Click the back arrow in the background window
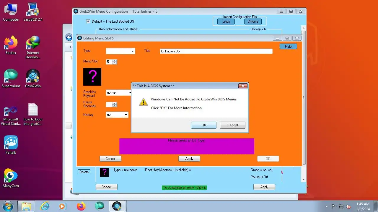The image size is (378, 212). click(x=69, y=37)
